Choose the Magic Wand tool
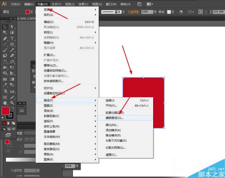Screen dimensions: 225x178 (4, 33)
